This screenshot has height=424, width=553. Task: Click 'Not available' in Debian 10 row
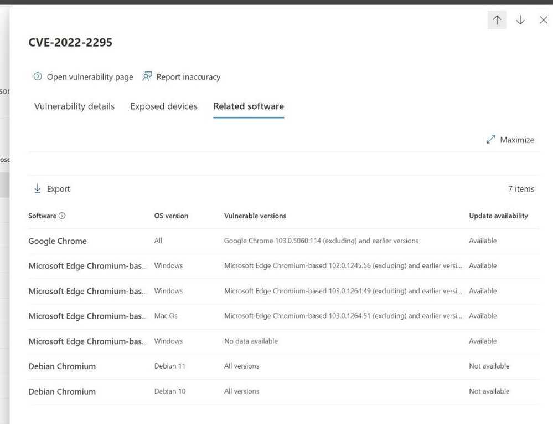point(489,391)
